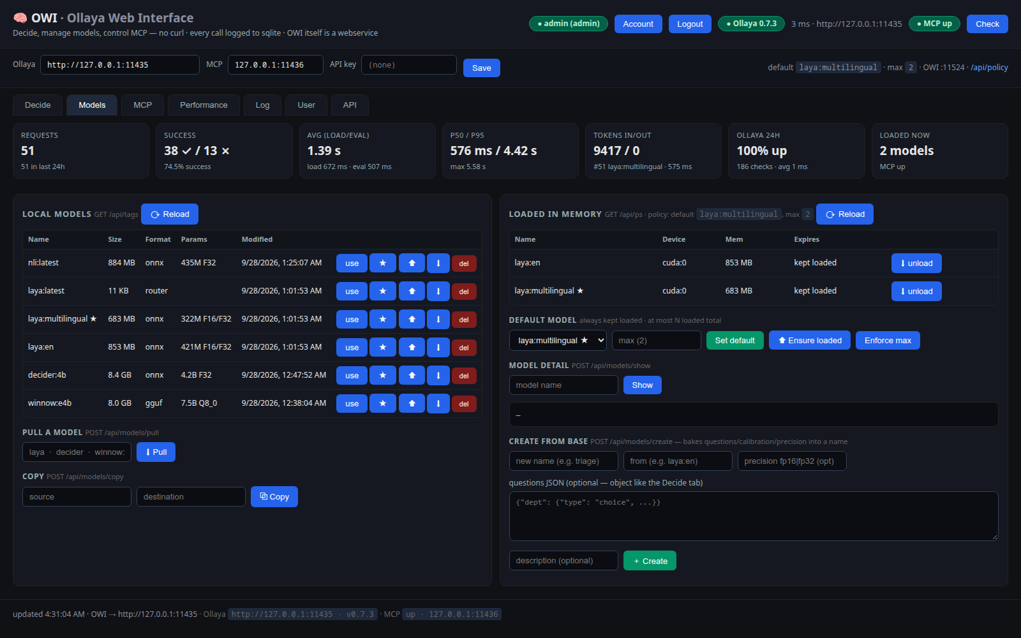Use the winnow:e4b model
Screen dimensions: 1021x638
352,403
